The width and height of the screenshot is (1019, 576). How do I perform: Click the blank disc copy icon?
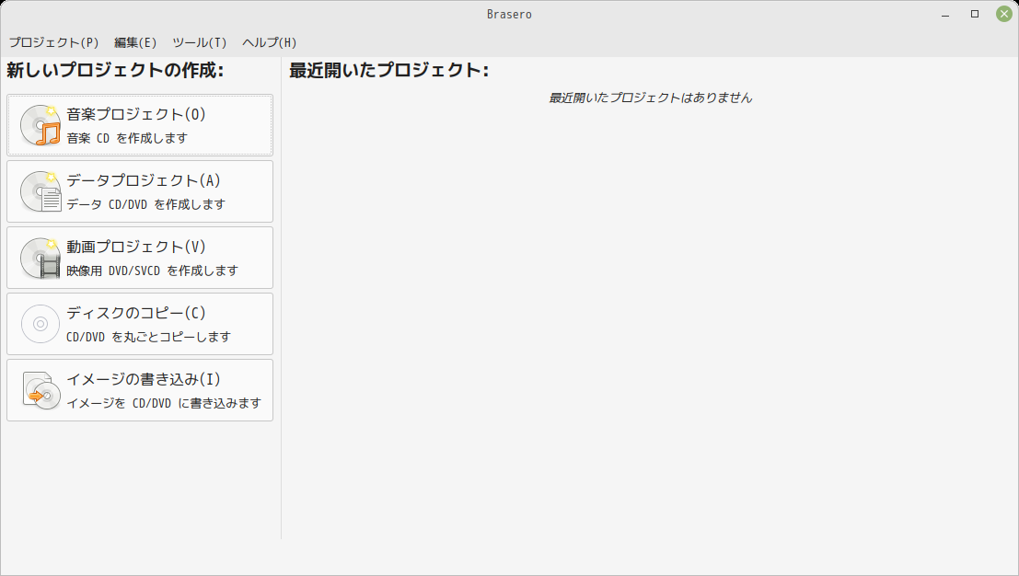[x=41, y=324]
